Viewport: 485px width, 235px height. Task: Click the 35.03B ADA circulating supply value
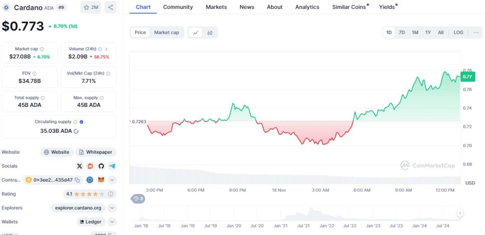pos(56,131)
